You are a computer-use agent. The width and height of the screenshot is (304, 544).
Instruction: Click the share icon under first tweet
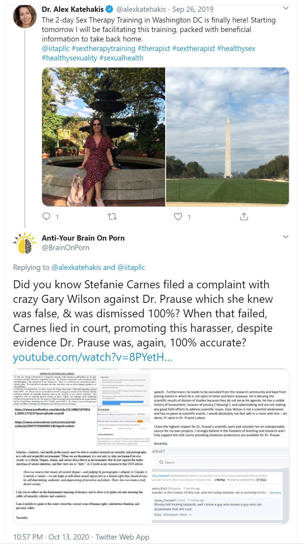click(x=244, y=217)
